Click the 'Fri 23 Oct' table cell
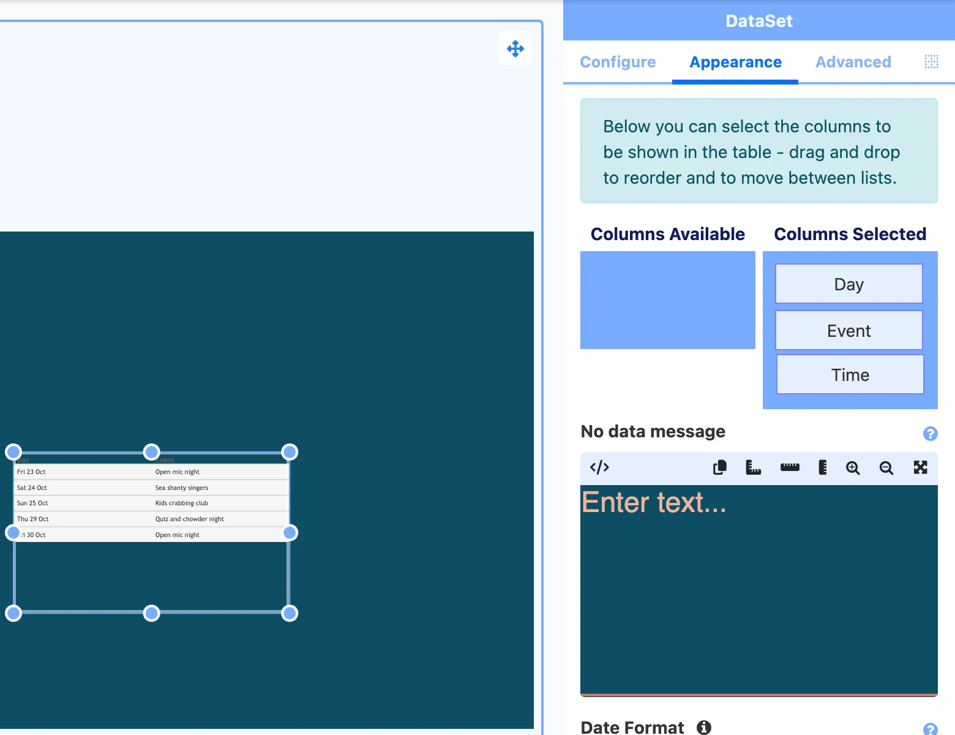Image resolution: width=955 pixels, height=735 pixels. tap(31, 472)
